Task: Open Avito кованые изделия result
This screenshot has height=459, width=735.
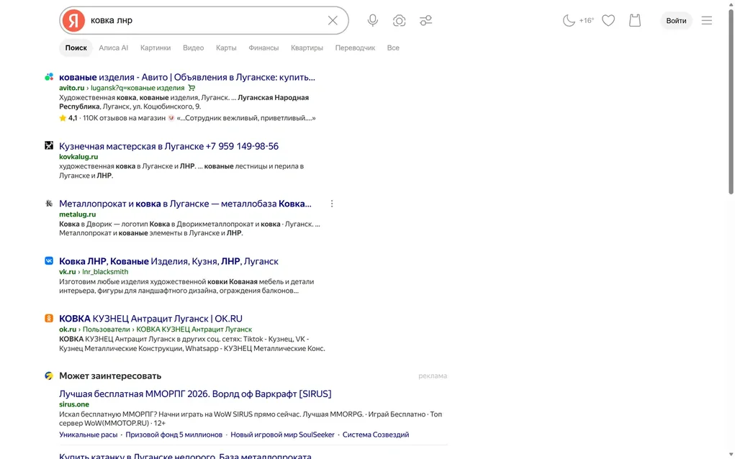Action: (x=187, y=77)
